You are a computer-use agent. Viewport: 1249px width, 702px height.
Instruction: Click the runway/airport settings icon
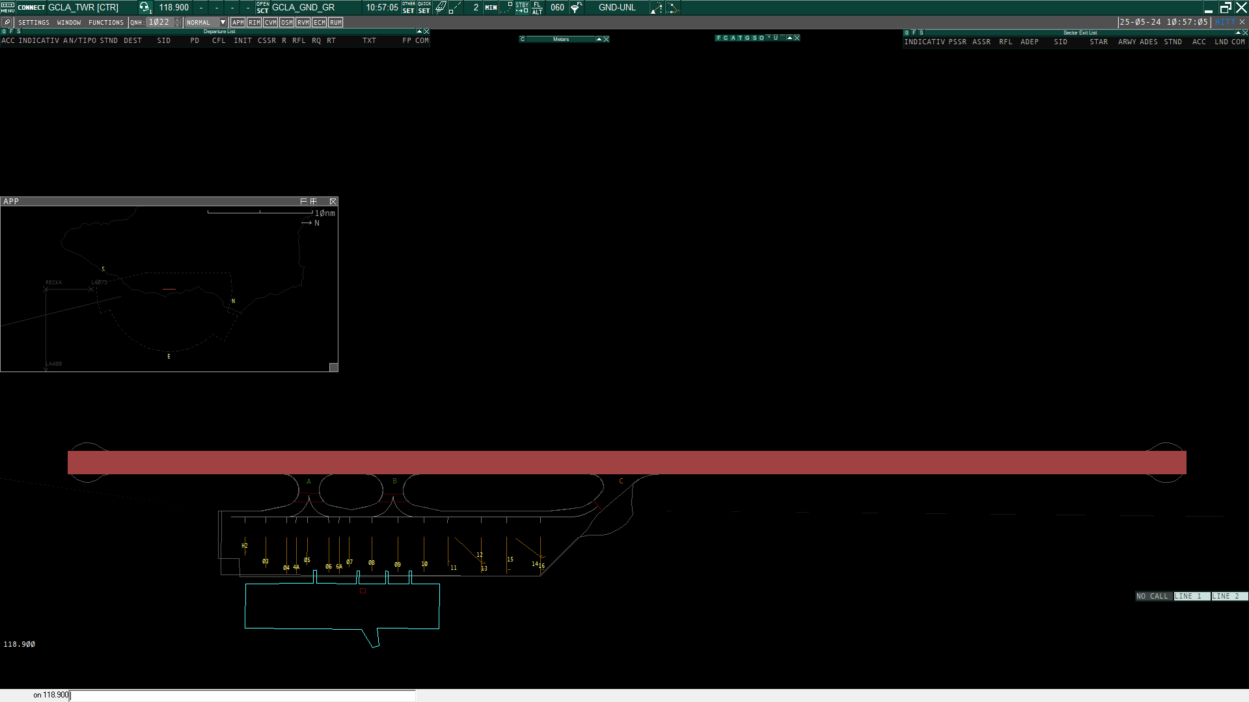pos(441,7)
